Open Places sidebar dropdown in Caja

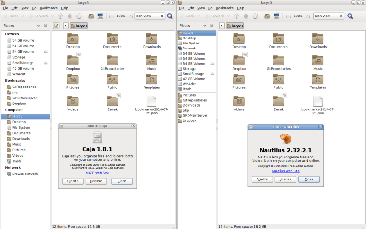38,26
